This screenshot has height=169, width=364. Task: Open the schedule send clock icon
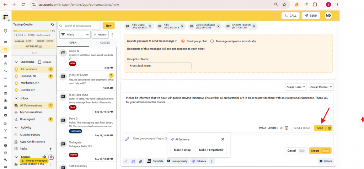(329, 128)
